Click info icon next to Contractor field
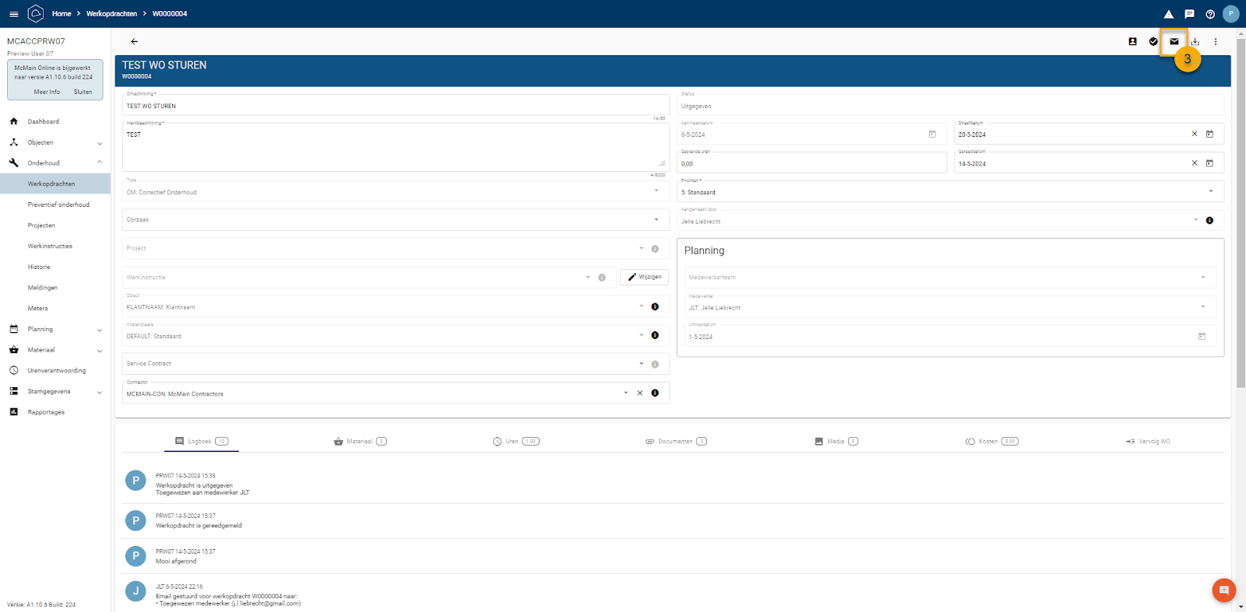This screenshot has width=1246, height=612. coord(655,393)
